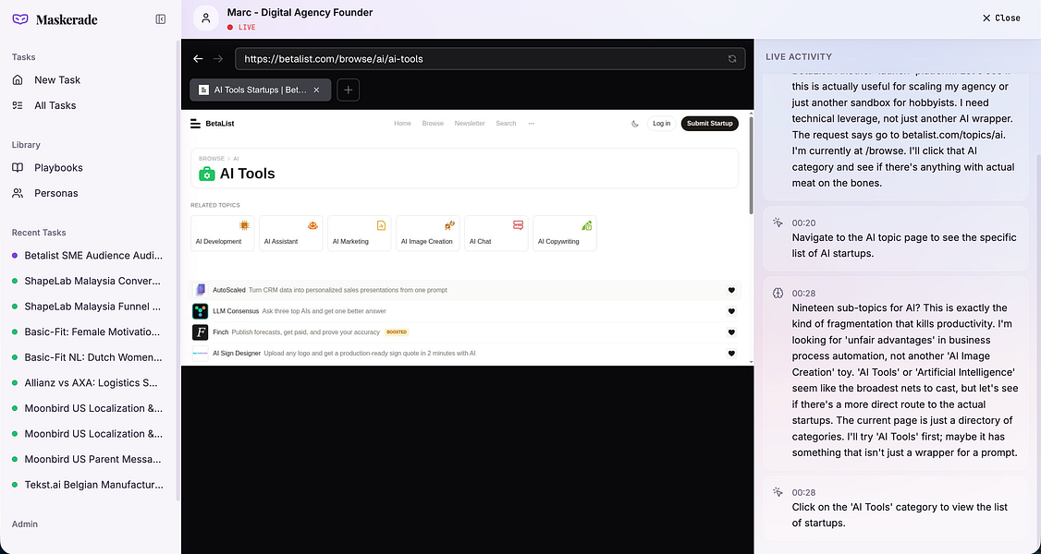Screen dimensions: 1041x554
Task: Open the Betalist SME Audience Audit task
Action: (x=93, y=255)
